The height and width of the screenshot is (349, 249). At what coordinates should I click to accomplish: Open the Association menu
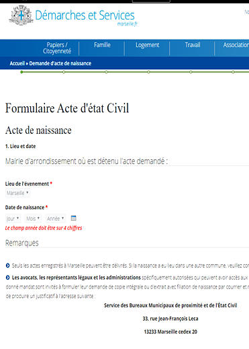236,45
